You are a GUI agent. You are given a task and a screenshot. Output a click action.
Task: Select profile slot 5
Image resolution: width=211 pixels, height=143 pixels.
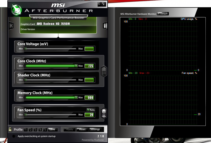(45, 130)
